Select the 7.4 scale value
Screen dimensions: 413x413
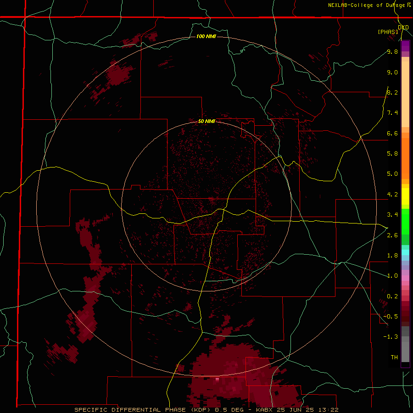[x=392, y=113]
